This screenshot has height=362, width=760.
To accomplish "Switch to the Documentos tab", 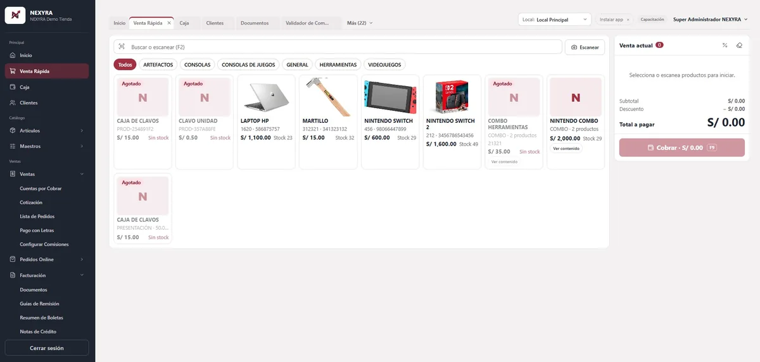I will pos(255,23).
